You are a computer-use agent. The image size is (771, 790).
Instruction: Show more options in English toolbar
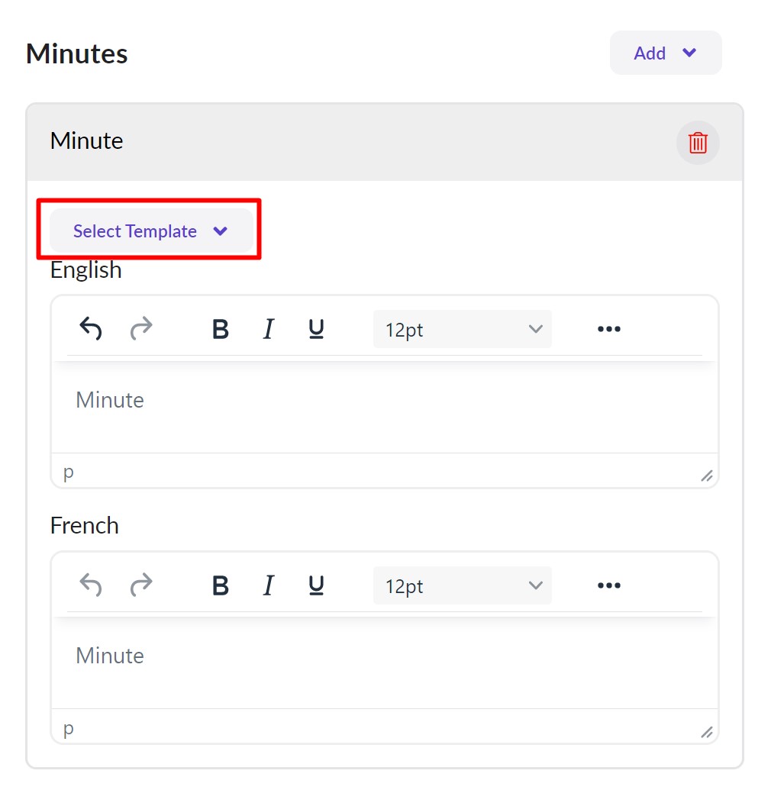click(x=608, y=329)
